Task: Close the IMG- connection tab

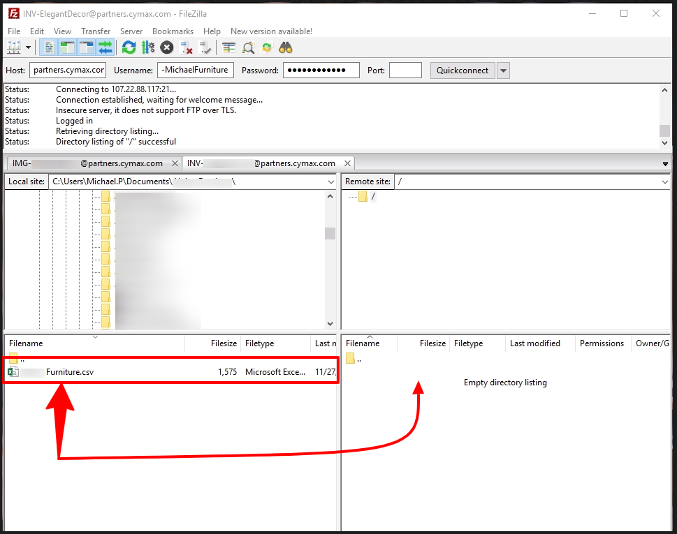Action: tap(175, 163)
